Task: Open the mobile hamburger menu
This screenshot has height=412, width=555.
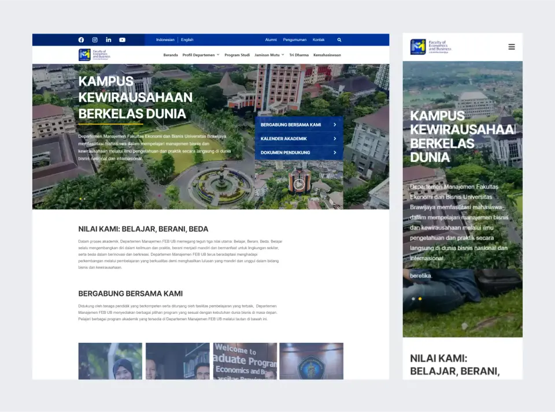Action: 512,47
